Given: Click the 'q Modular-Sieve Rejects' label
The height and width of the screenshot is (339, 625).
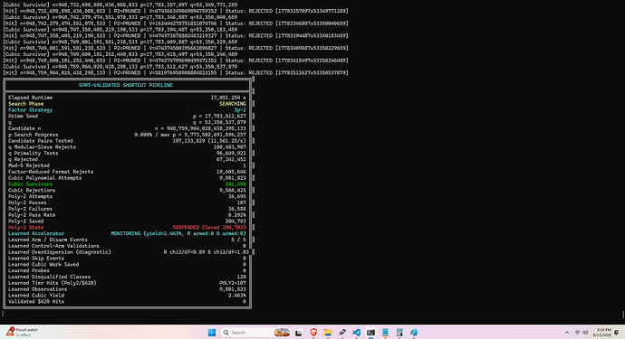Looking at the screenshot, I should click(42, 146).
